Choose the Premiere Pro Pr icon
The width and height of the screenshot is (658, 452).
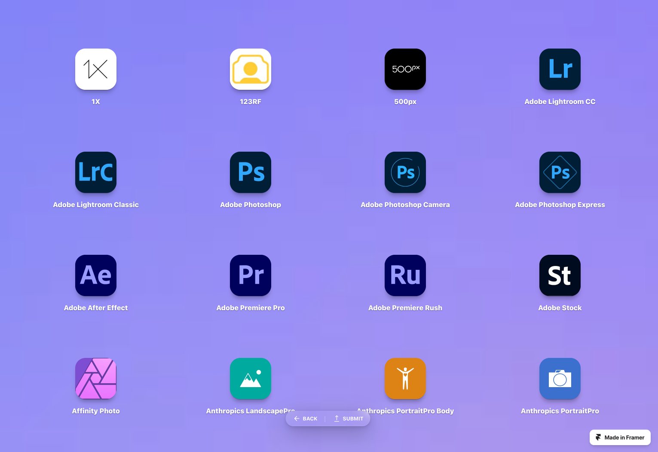251,275
